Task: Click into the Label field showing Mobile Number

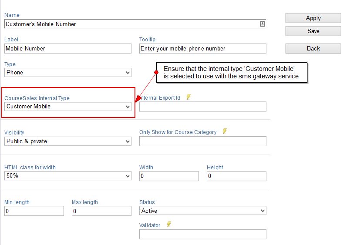Action: (68, 48)
